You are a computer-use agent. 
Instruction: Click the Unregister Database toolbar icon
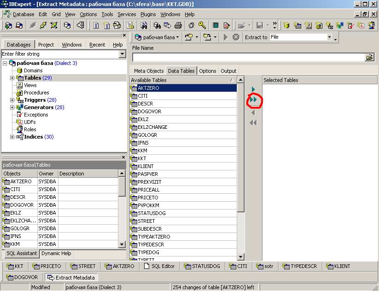point(19,25)
